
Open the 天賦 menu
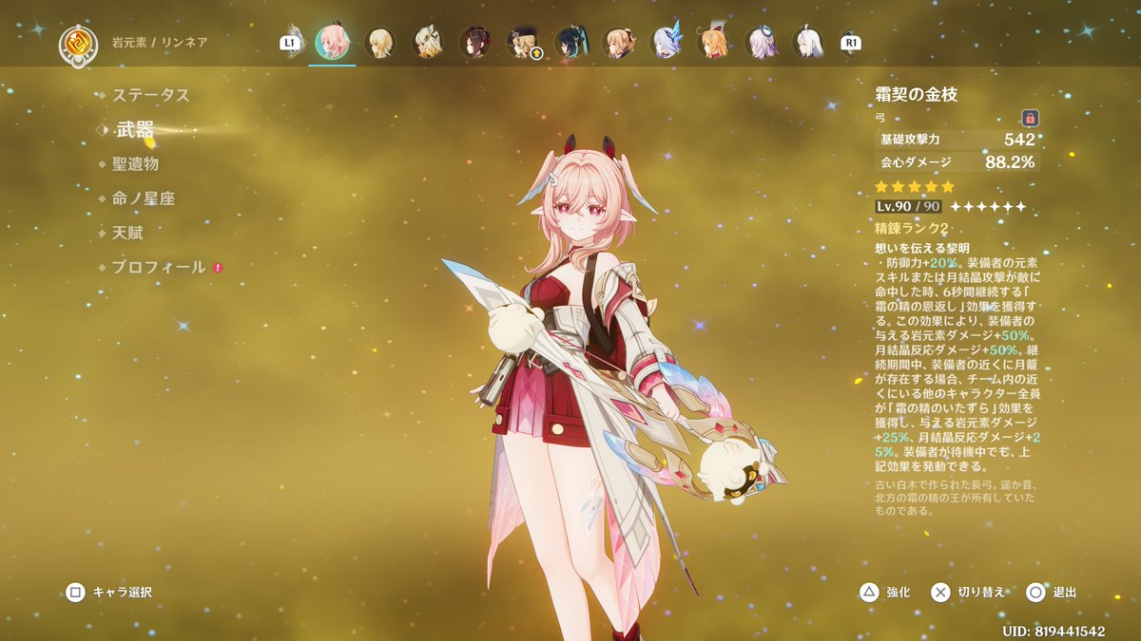click(x=127, y=233)
